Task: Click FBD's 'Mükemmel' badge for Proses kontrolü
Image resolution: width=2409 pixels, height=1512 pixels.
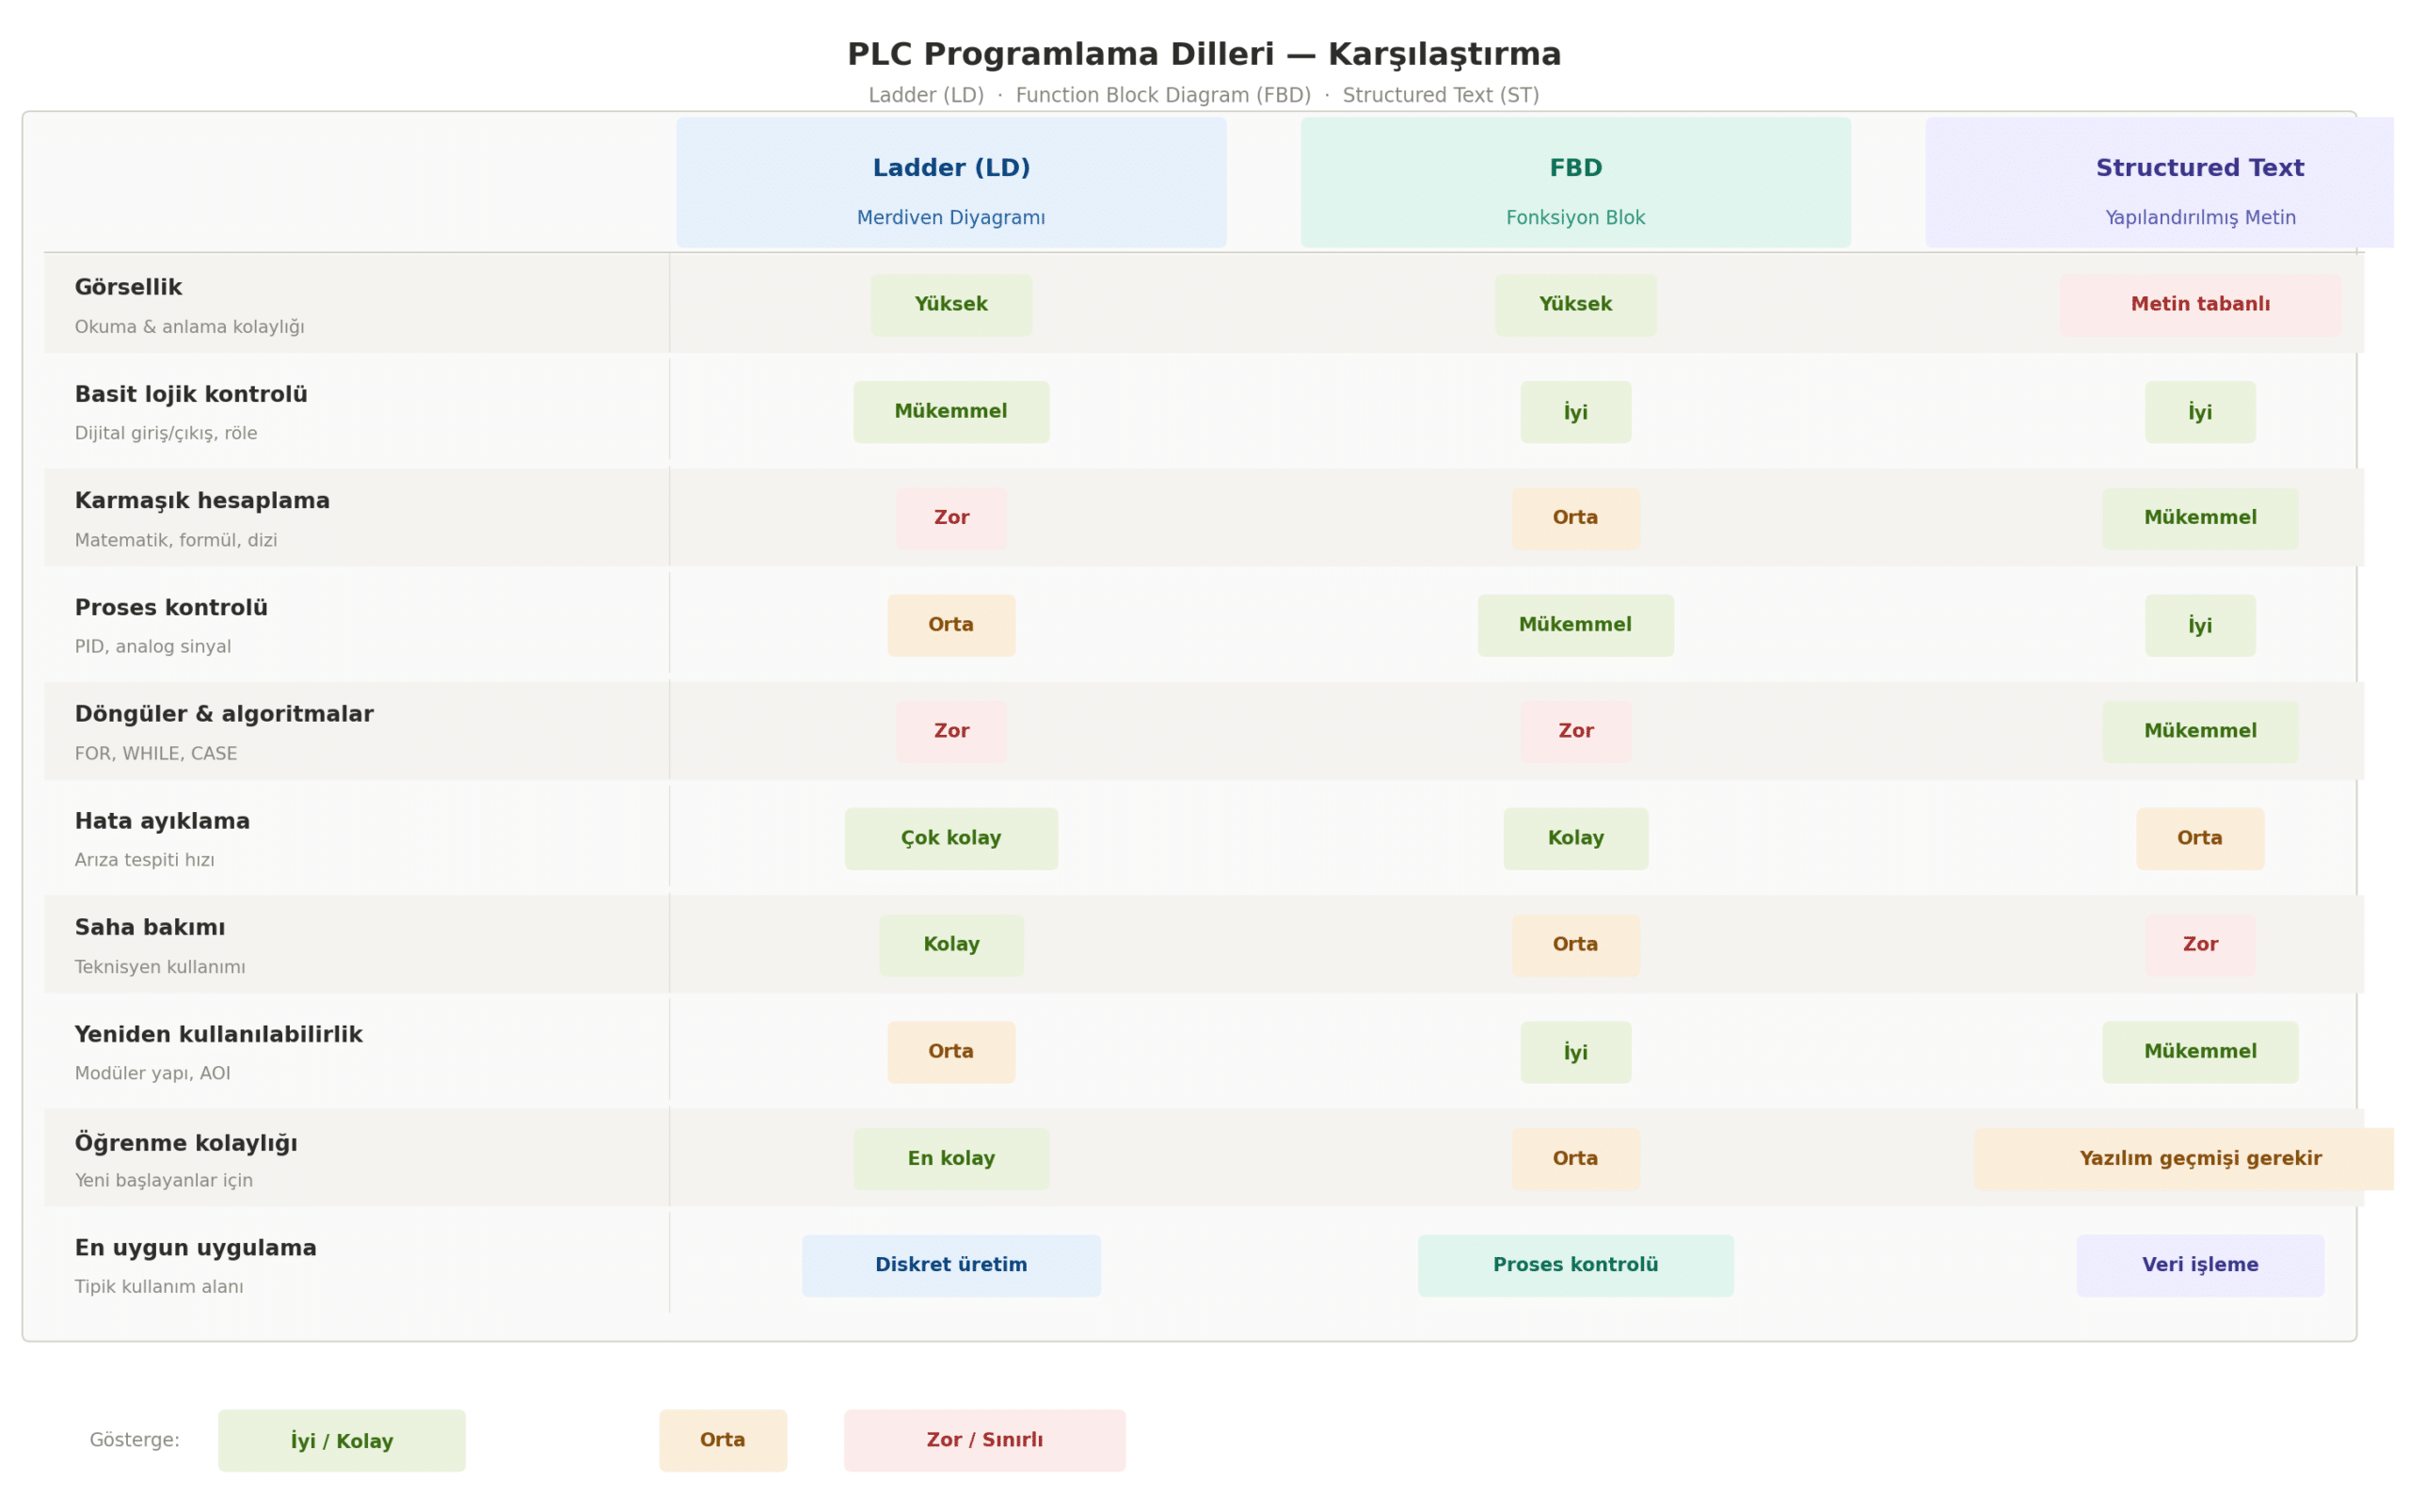Action: pyautogui.click(x=1575, y=625)
